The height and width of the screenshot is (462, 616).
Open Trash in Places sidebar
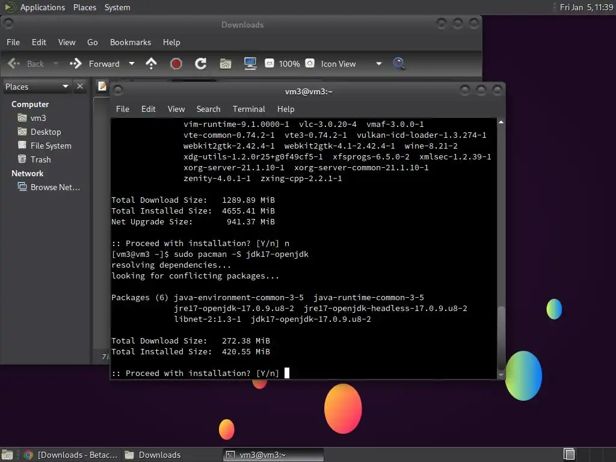click(x=34, y=159)
